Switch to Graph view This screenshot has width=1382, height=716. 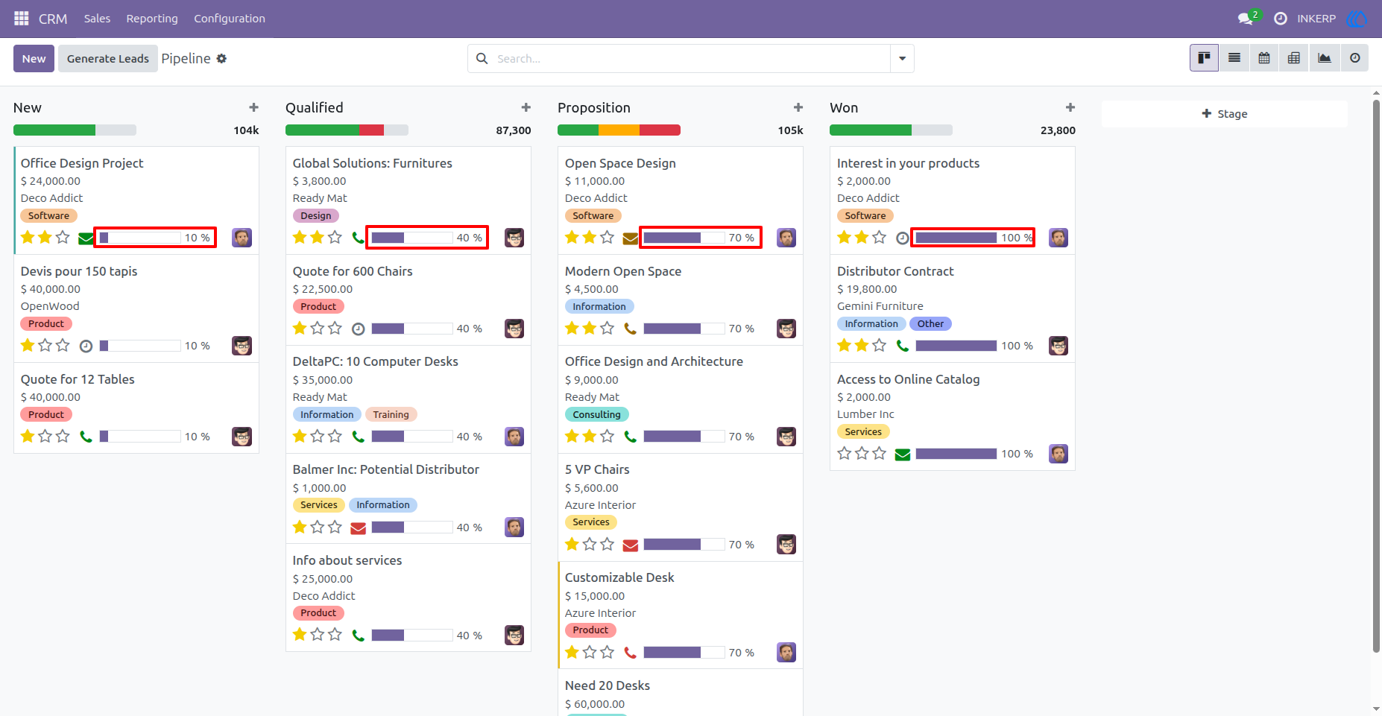pyautogui.click(x=1325, y=58)
